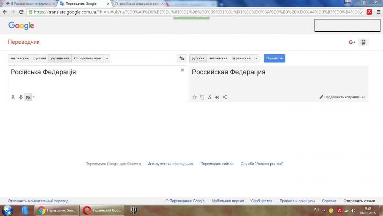
Task: Star the translation to save it
Action: 194,97
